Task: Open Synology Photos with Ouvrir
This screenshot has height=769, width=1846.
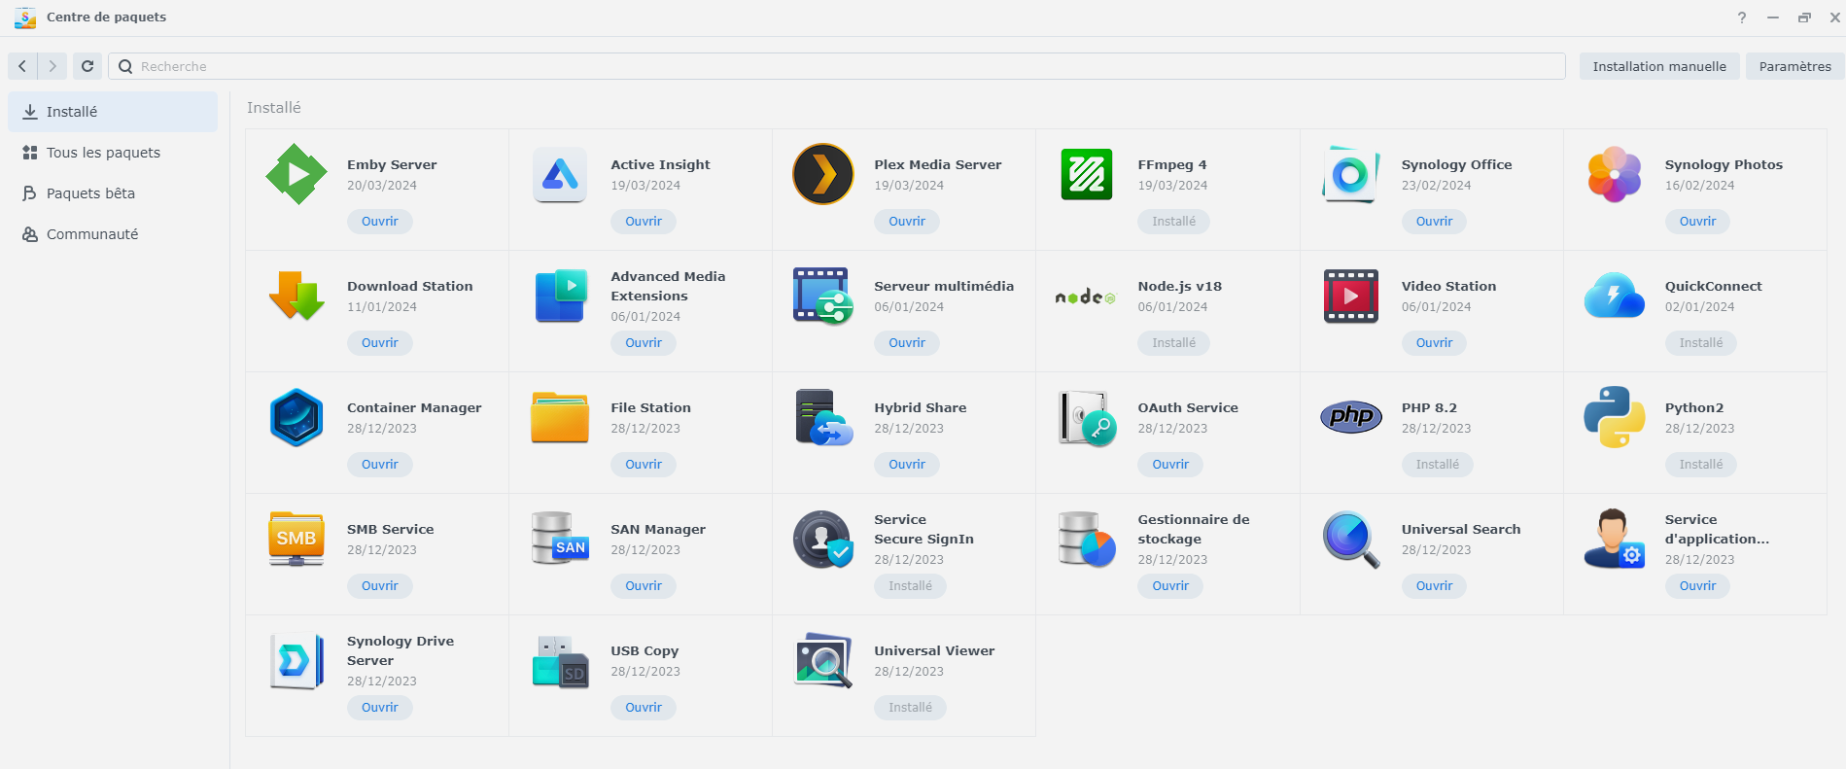Action: click(1697, 222)
